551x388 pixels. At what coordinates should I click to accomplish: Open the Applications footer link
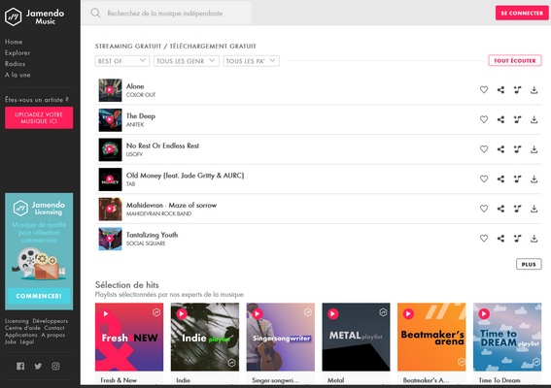(x=21, y=335)
